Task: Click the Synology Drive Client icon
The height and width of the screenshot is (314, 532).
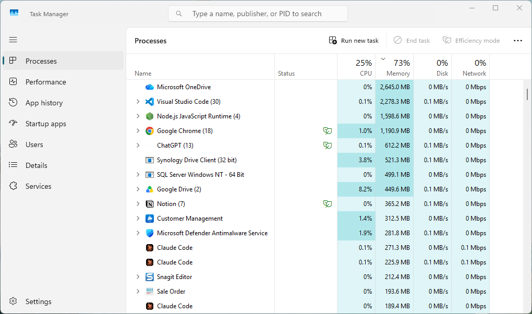Action: 150,160
